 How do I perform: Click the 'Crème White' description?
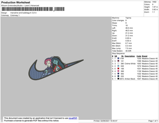(130, 64)
